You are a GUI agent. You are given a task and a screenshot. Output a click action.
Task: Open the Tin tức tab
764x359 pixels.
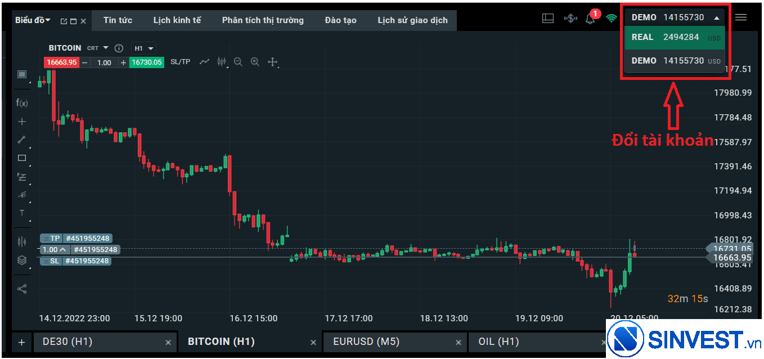pyautogui.click(x=118, y=20)
